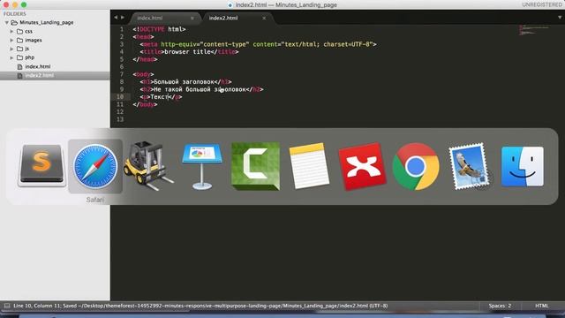This screenshot has width=565, height=318.
Task: Expand the images folder
Action: 11,40
